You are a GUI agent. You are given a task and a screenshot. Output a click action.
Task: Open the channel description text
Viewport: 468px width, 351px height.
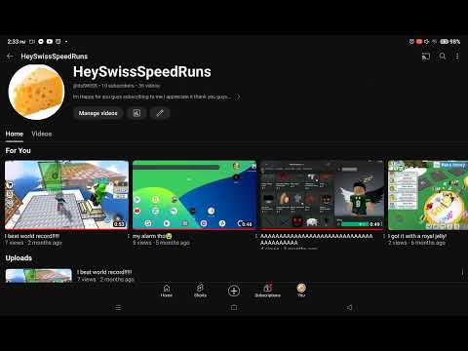tap(152, 97)
